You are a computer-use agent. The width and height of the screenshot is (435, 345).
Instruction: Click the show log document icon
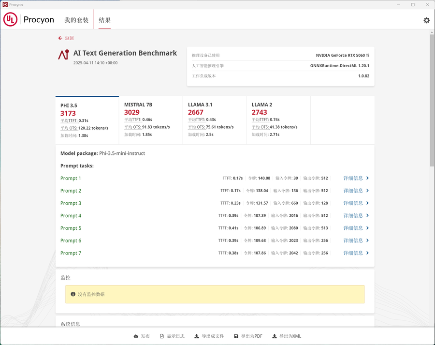[162, 336]
